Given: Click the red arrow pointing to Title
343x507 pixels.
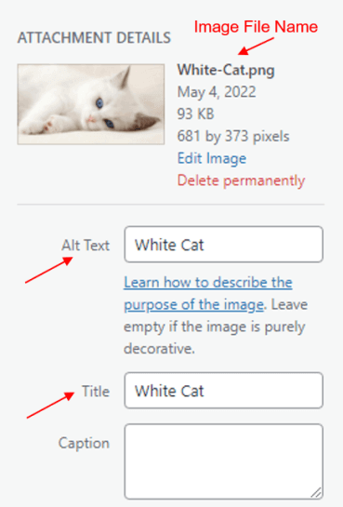Looking at the screenshot, I should [x=50, y=405].
